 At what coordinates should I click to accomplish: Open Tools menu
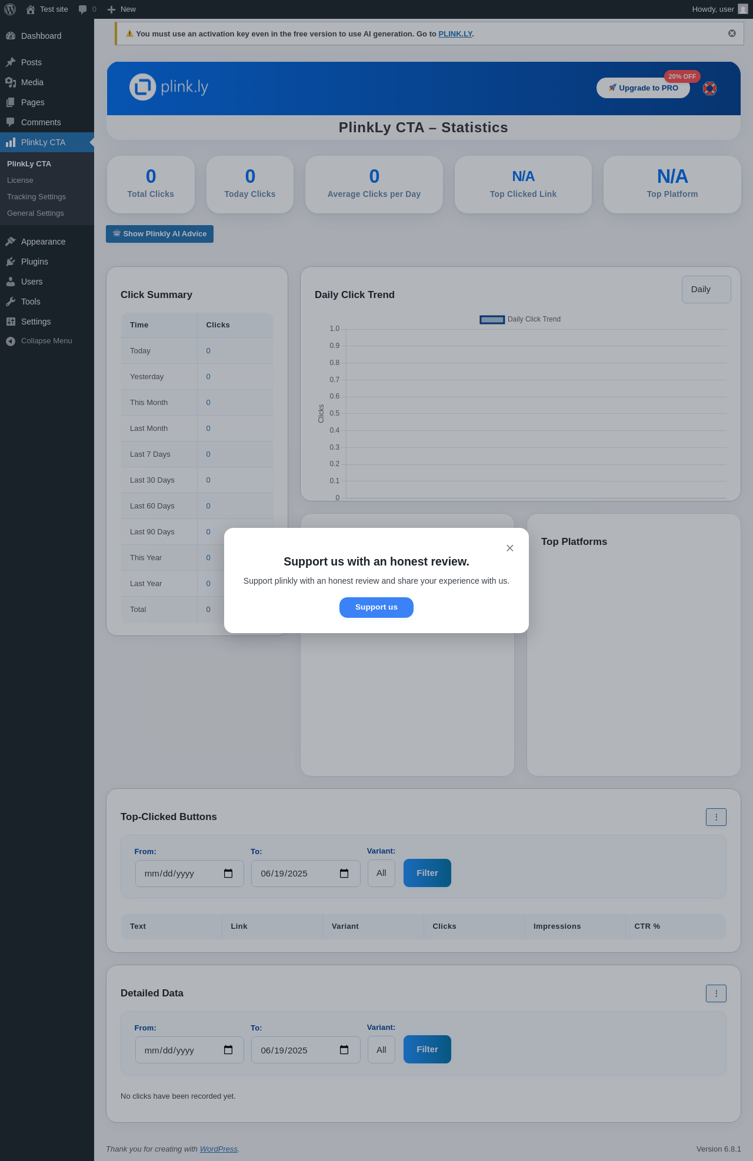[47, 302]
